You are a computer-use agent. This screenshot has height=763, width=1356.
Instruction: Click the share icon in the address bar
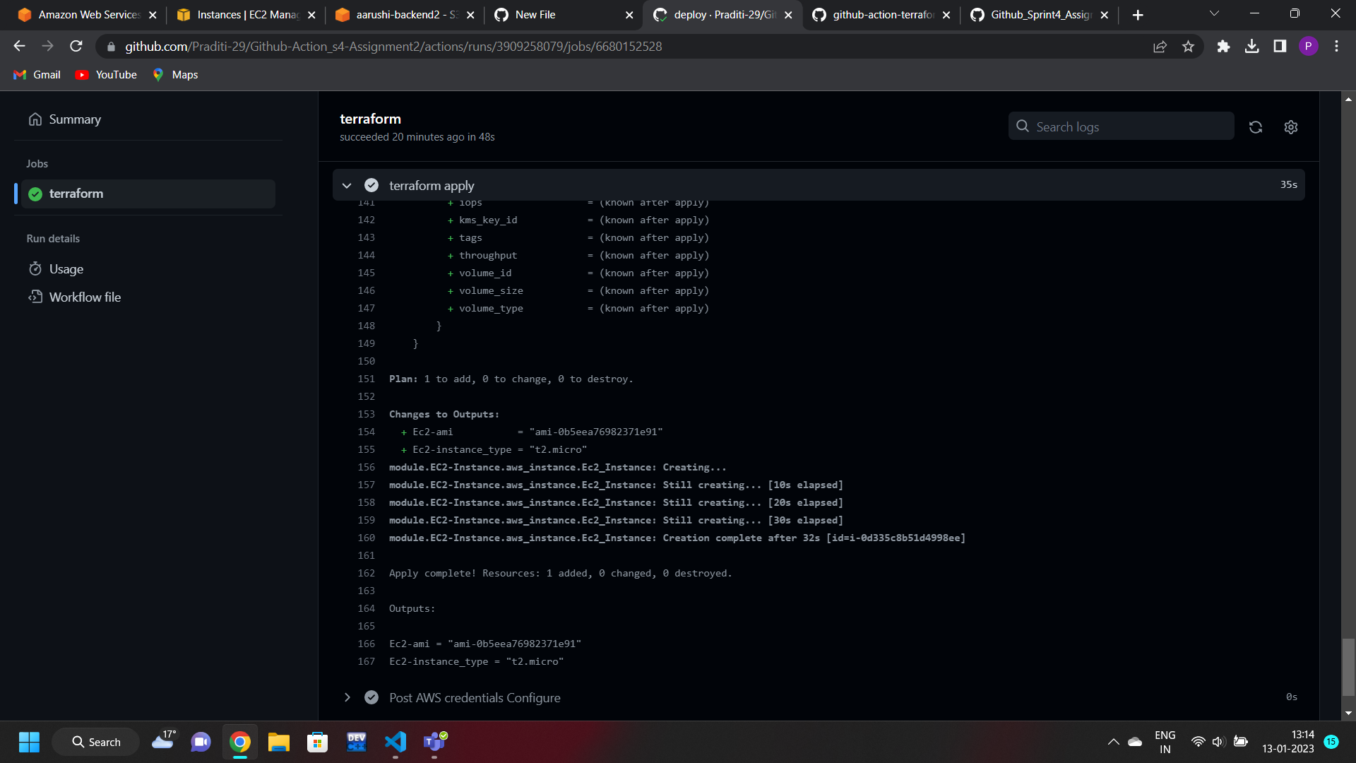1160,46
